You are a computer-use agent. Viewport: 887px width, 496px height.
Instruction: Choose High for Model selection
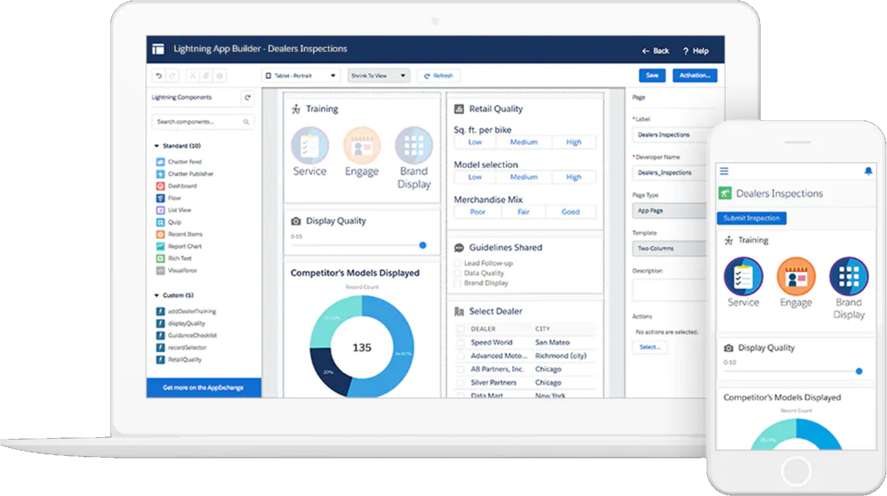coord(574,177)
